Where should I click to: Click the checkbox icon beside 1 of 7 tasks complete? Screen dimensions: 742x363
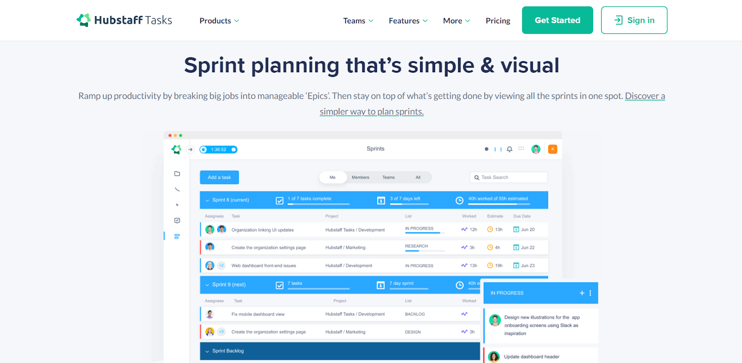point(280,200)
